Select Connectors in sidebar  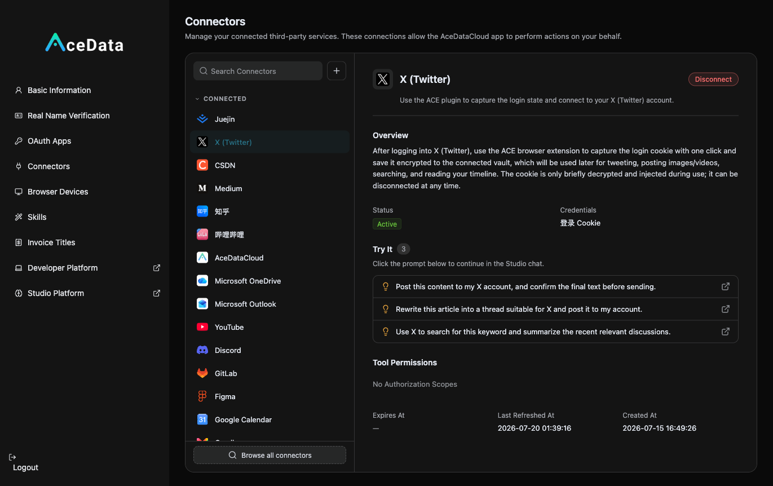point(48,166)
